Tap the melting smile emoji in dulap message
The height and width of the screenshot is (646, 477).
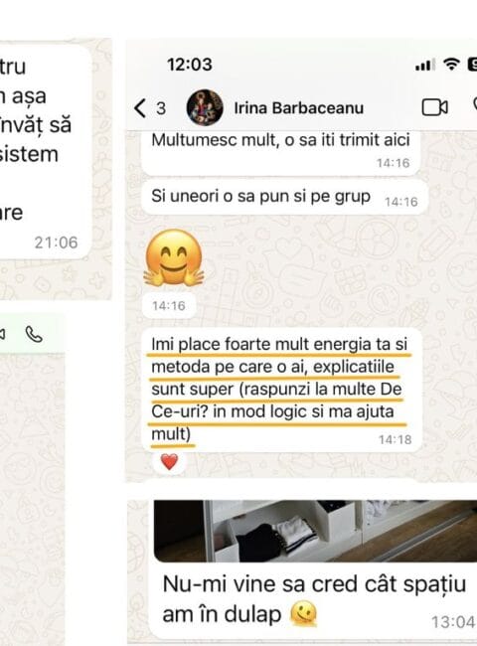tap(303, 614)
